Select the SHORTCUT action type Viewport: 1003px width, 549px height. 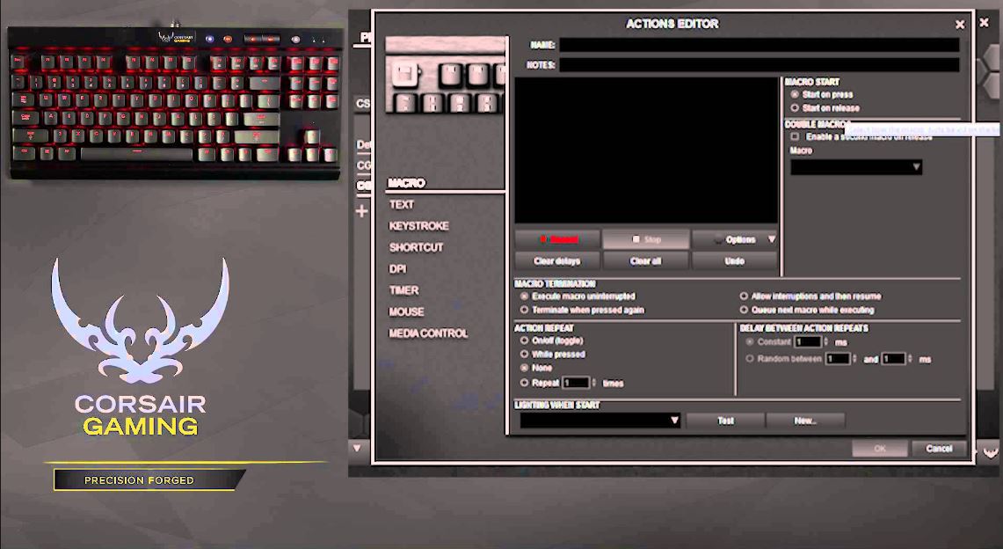tap(417, 247)
